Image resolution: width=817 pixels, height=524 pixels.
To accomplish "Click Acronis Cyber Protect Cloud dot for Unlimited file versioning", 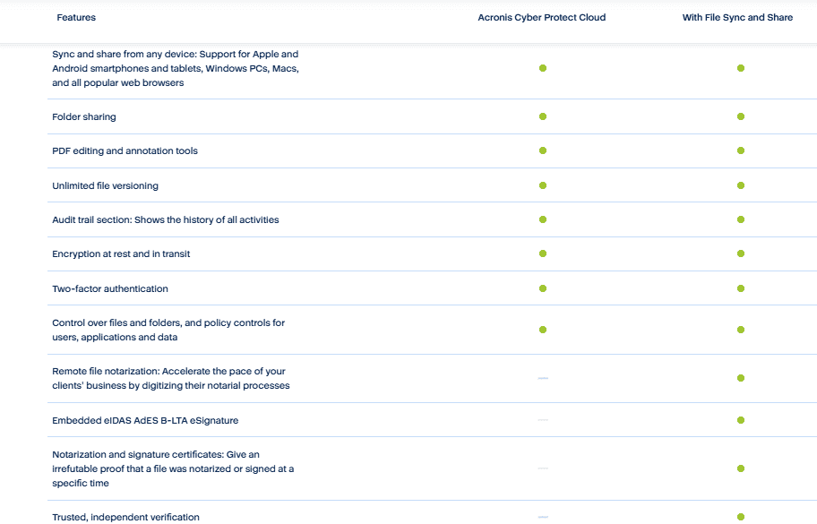I will (543, 185).
